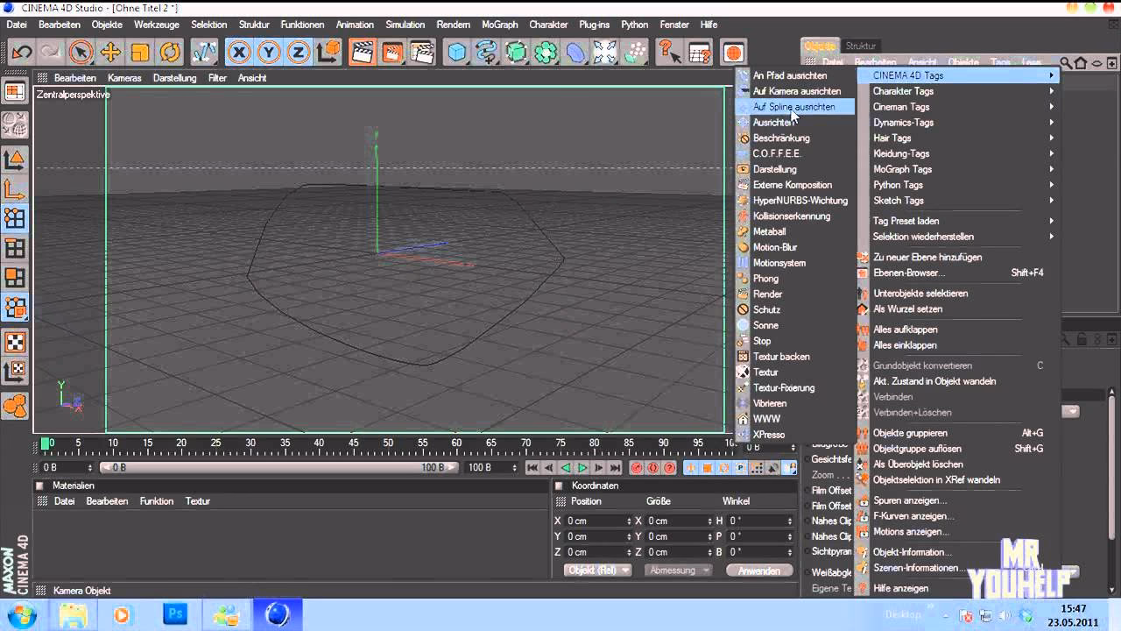Expand the Hair Tags submenu

[x=959, y=138]
